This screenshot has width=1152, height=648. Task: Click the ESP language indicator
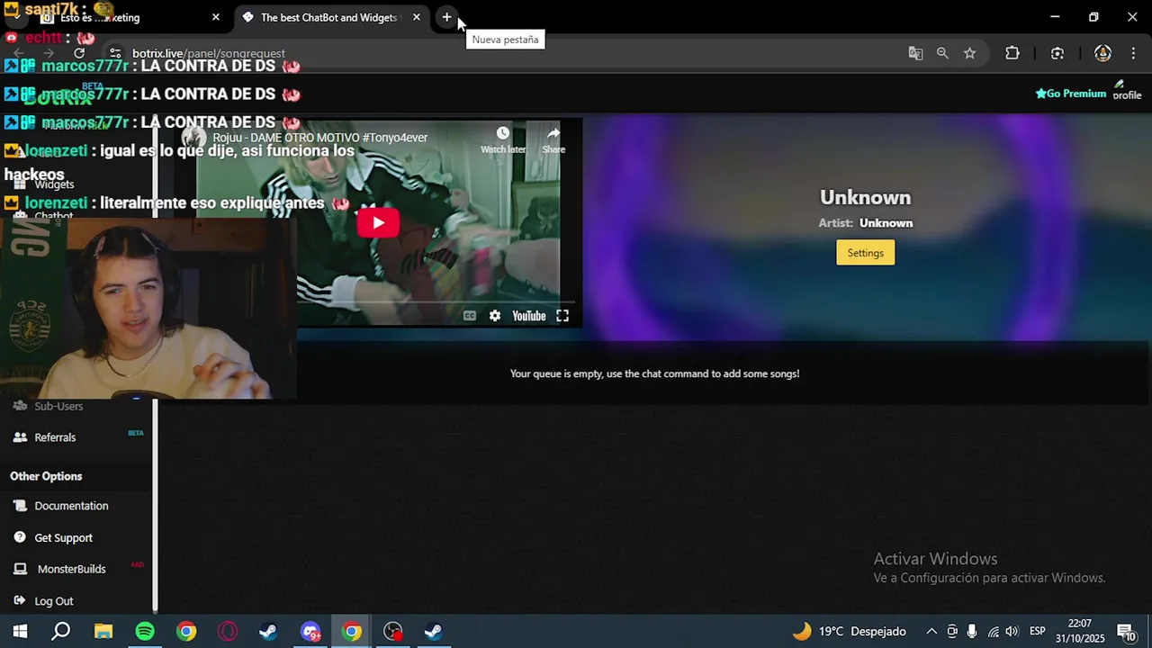1037,632
